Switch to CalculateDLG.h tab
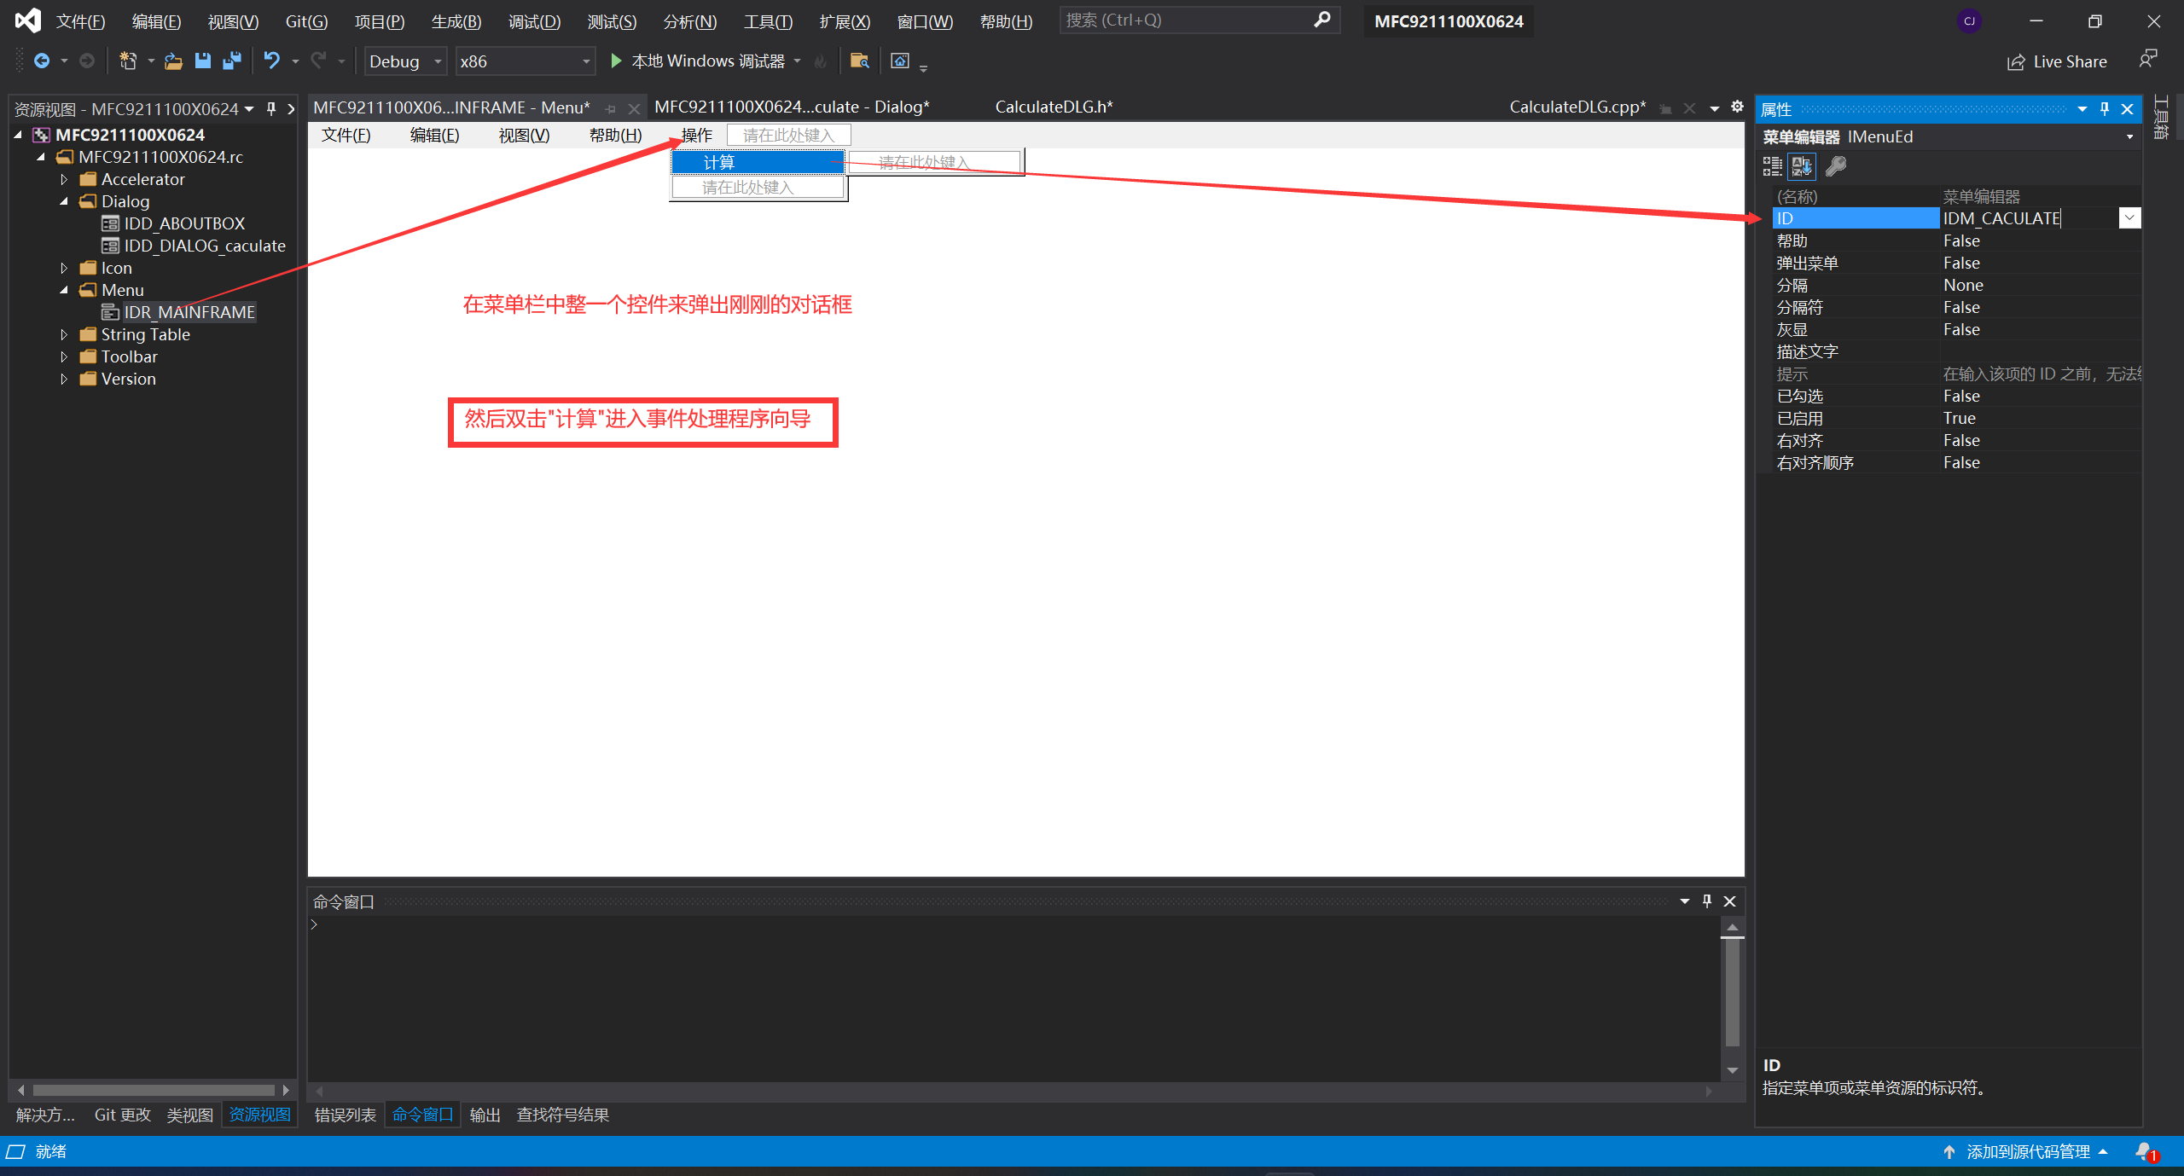The height and width of the screenshot is (1176, 2184). pos(1054,107)
